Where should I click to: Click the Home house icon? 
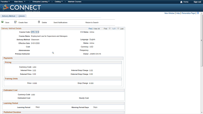point(181,2)
